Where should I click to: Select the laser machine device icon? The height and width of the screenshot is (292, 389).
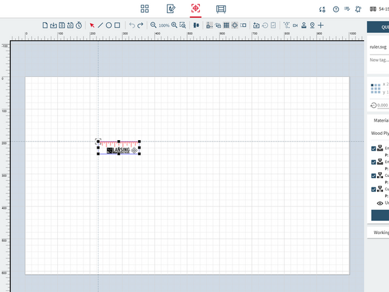373,9
